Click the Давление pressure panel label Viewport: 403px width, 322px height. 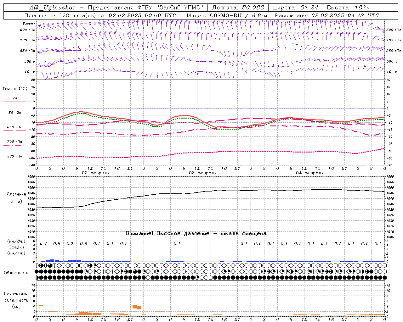pos(16,194)
